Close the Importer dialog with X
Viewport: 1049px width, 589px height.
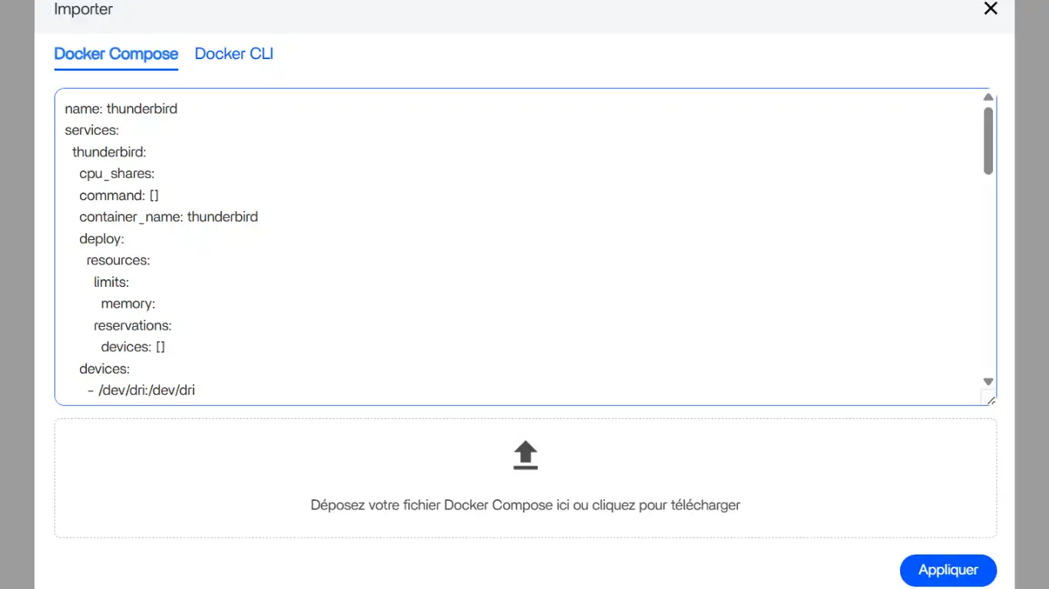coord(991,8)
